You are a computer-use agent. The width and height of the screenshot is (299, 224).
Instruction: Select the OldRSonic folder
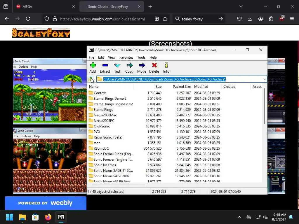pos(102,126)
